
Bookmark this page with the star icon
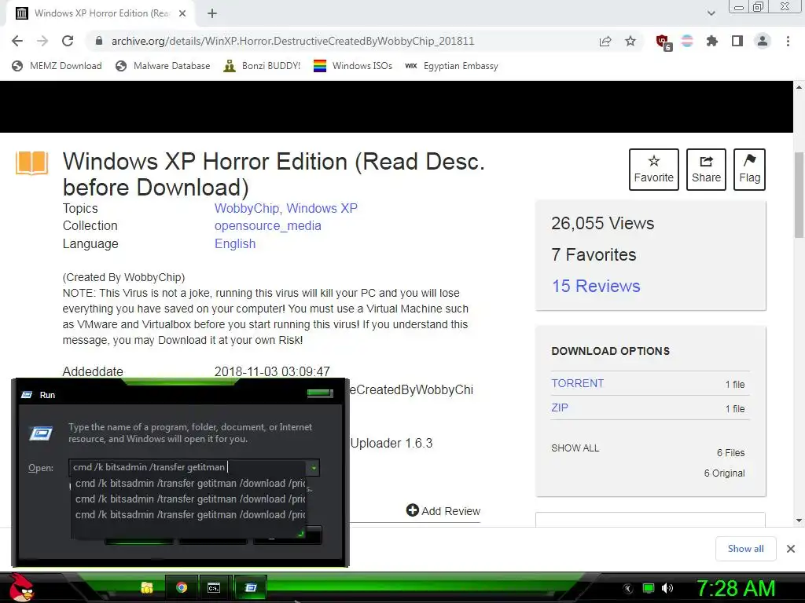click(x=630, y=41)
